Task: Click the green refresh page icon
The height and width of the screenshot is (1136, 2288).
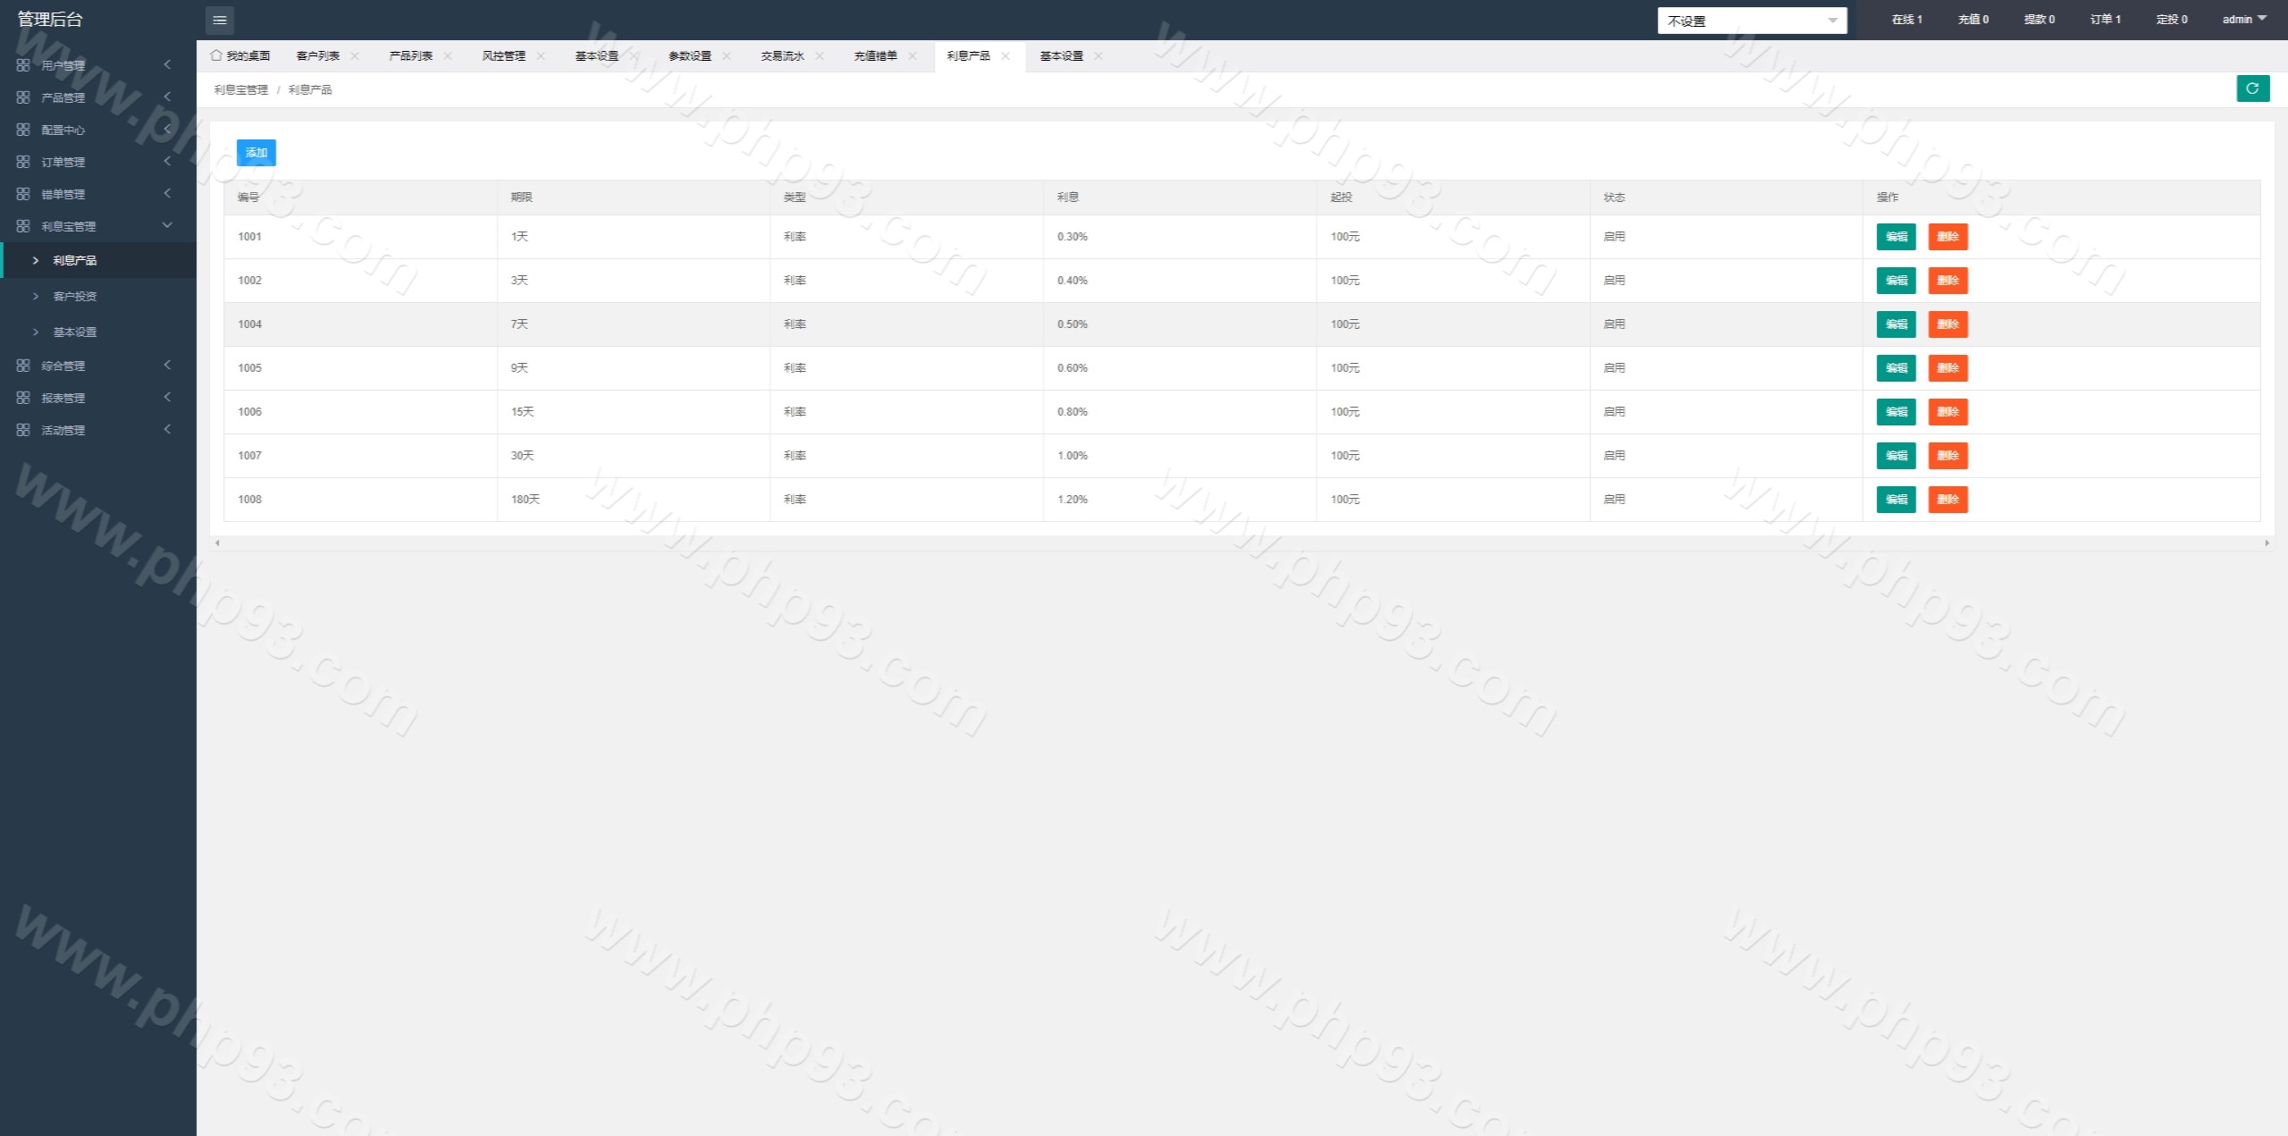Action: (2252, 88)
